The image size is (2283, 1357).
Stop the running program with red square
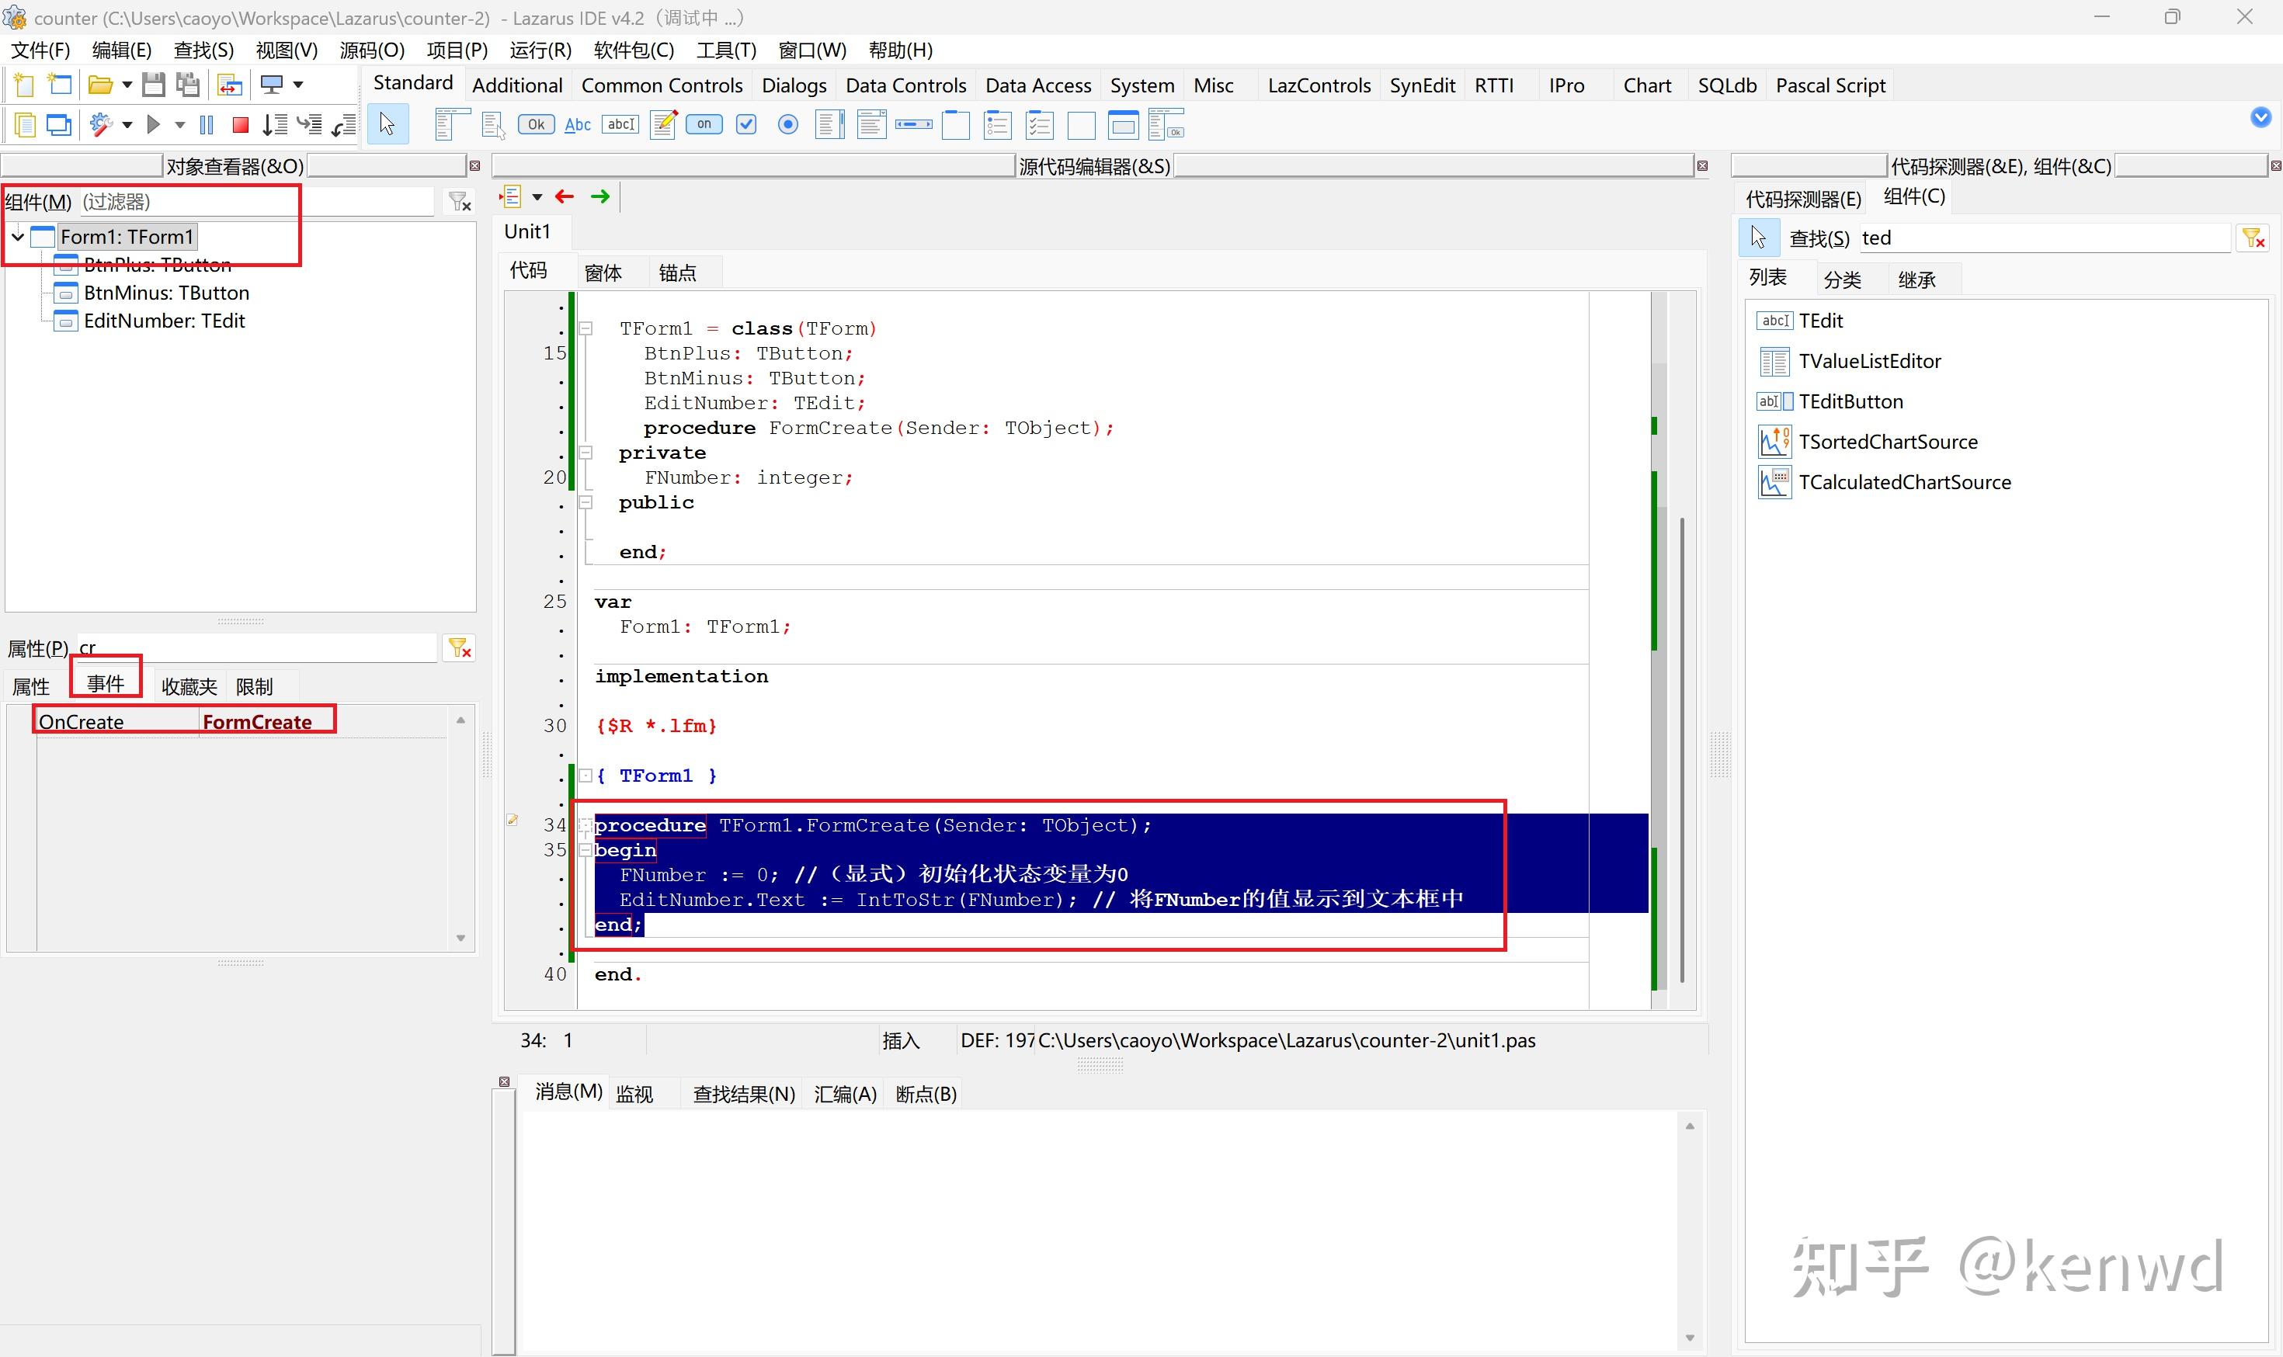[x=241, y=124]
